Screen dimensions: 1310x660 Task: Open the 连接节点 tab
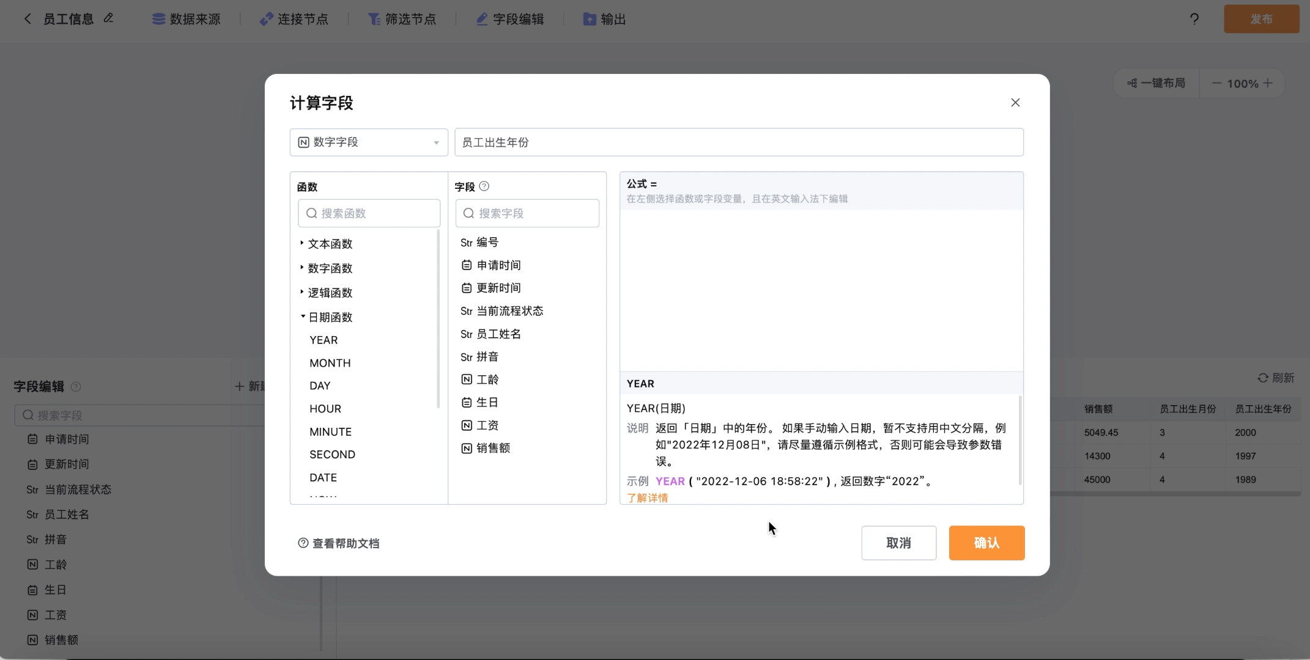(294, 20)
